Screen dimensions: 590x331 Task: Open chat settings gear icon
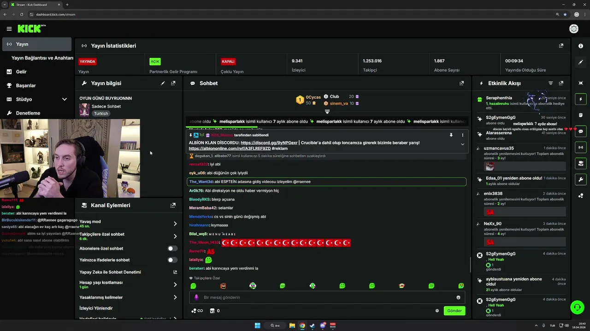[x=437, y=311]
